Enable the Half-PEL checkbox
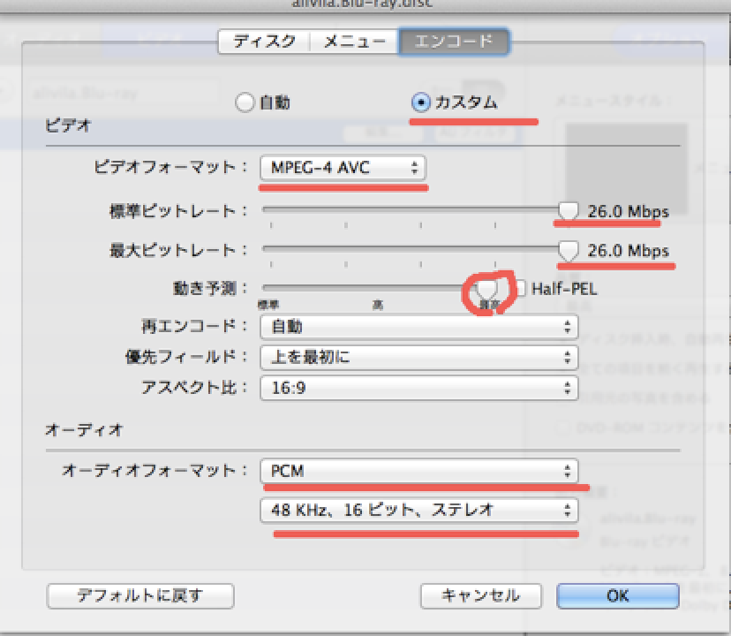731x636 pixels. point(520,288)
